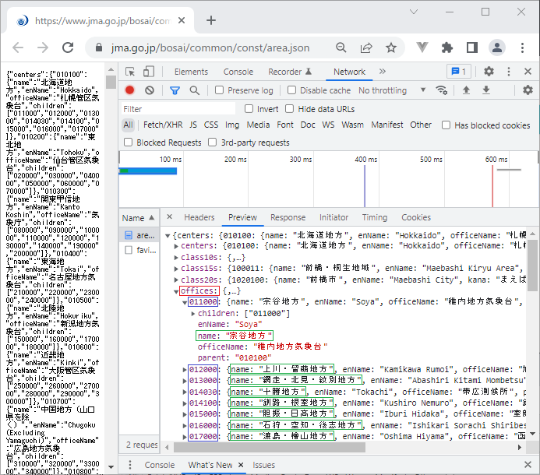Screen dimensions: 540x475
Task: Click the share page icon
Action: 366,47
